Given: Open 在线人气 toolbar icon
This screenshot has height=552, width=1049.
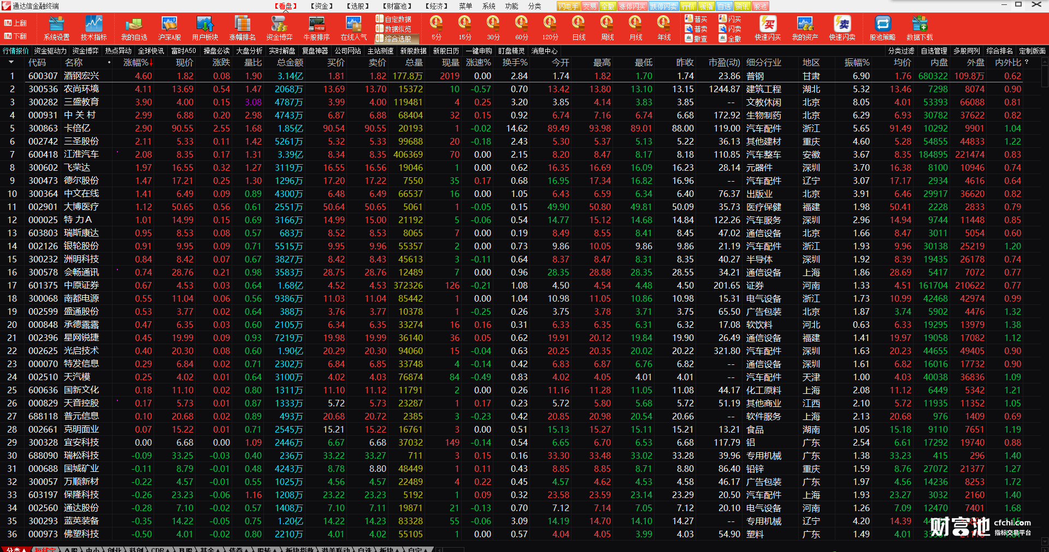Looking at the screenshot, I should [x=353, y=28].
